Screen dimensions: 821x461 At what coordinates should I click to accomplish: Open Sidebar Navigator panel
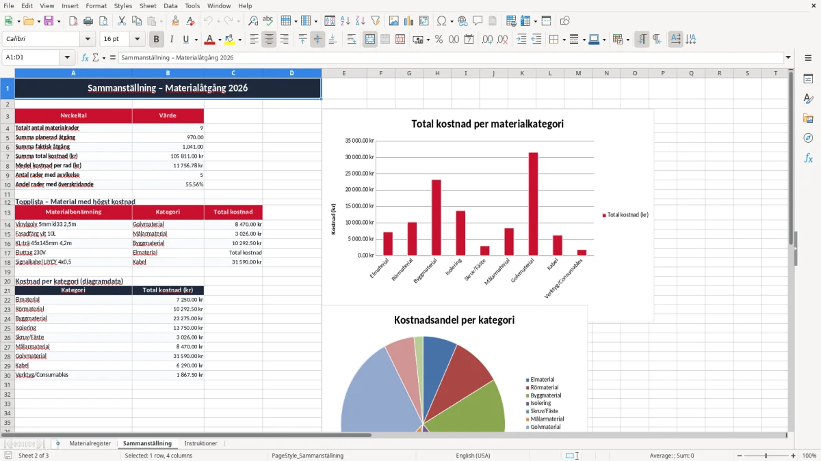click(x=808, y=138)
